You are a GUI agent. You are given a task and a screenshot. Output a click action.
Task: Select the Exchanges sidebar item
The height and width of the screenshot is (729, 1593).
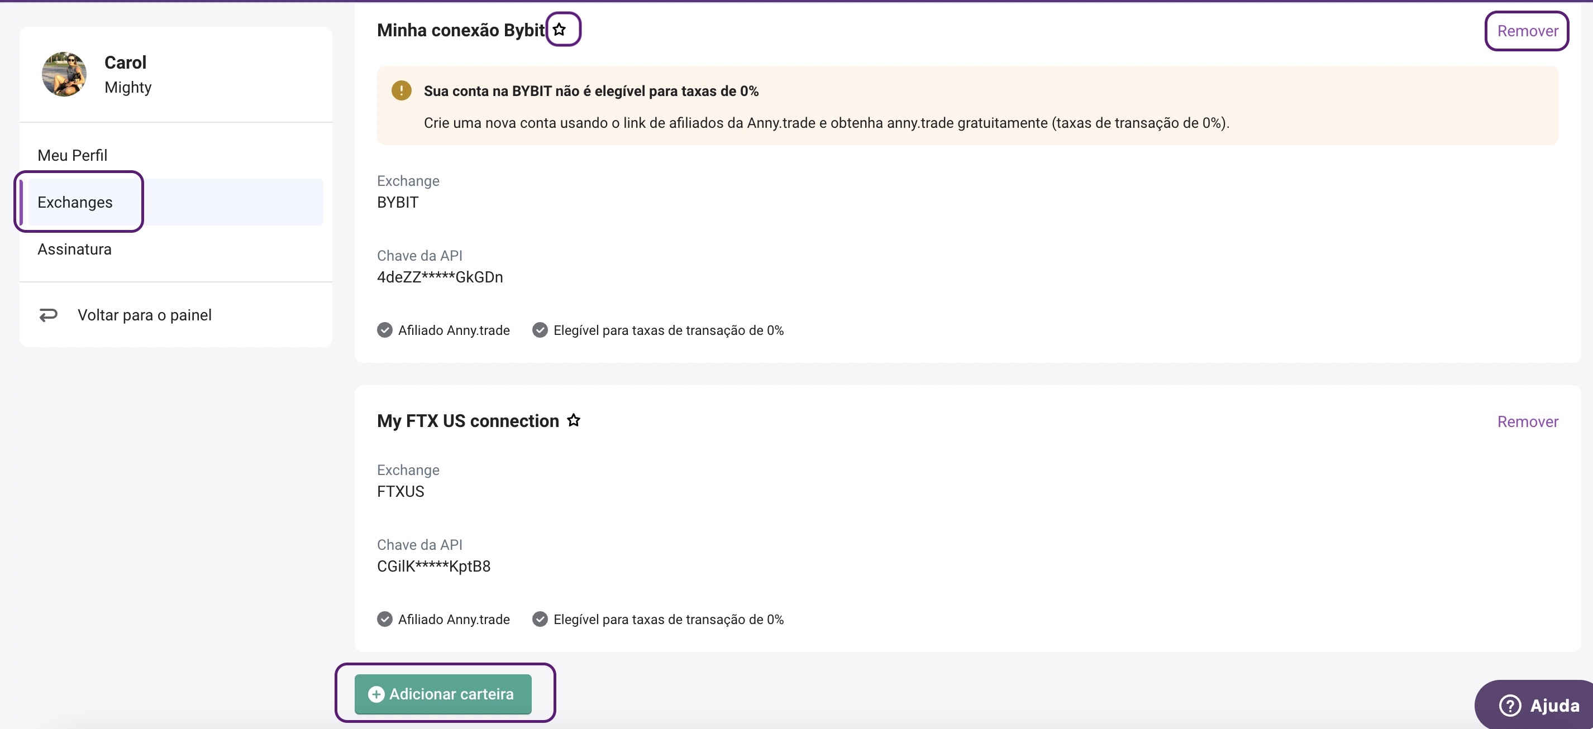point(75,202)
